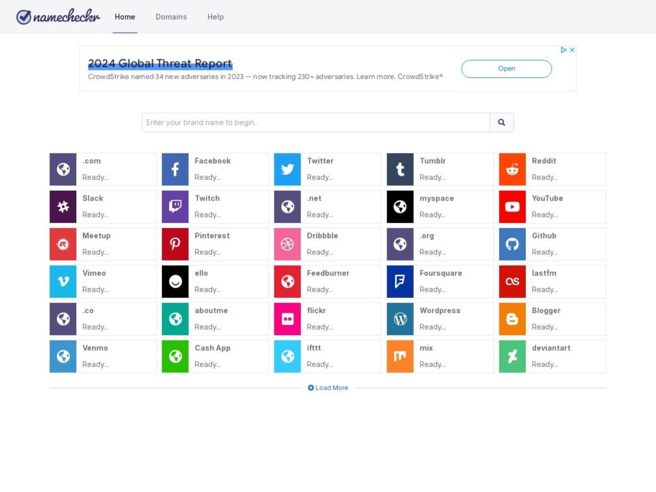Click the .net globe icon
This screenshot has width=656, height=492.
(287, 207)
